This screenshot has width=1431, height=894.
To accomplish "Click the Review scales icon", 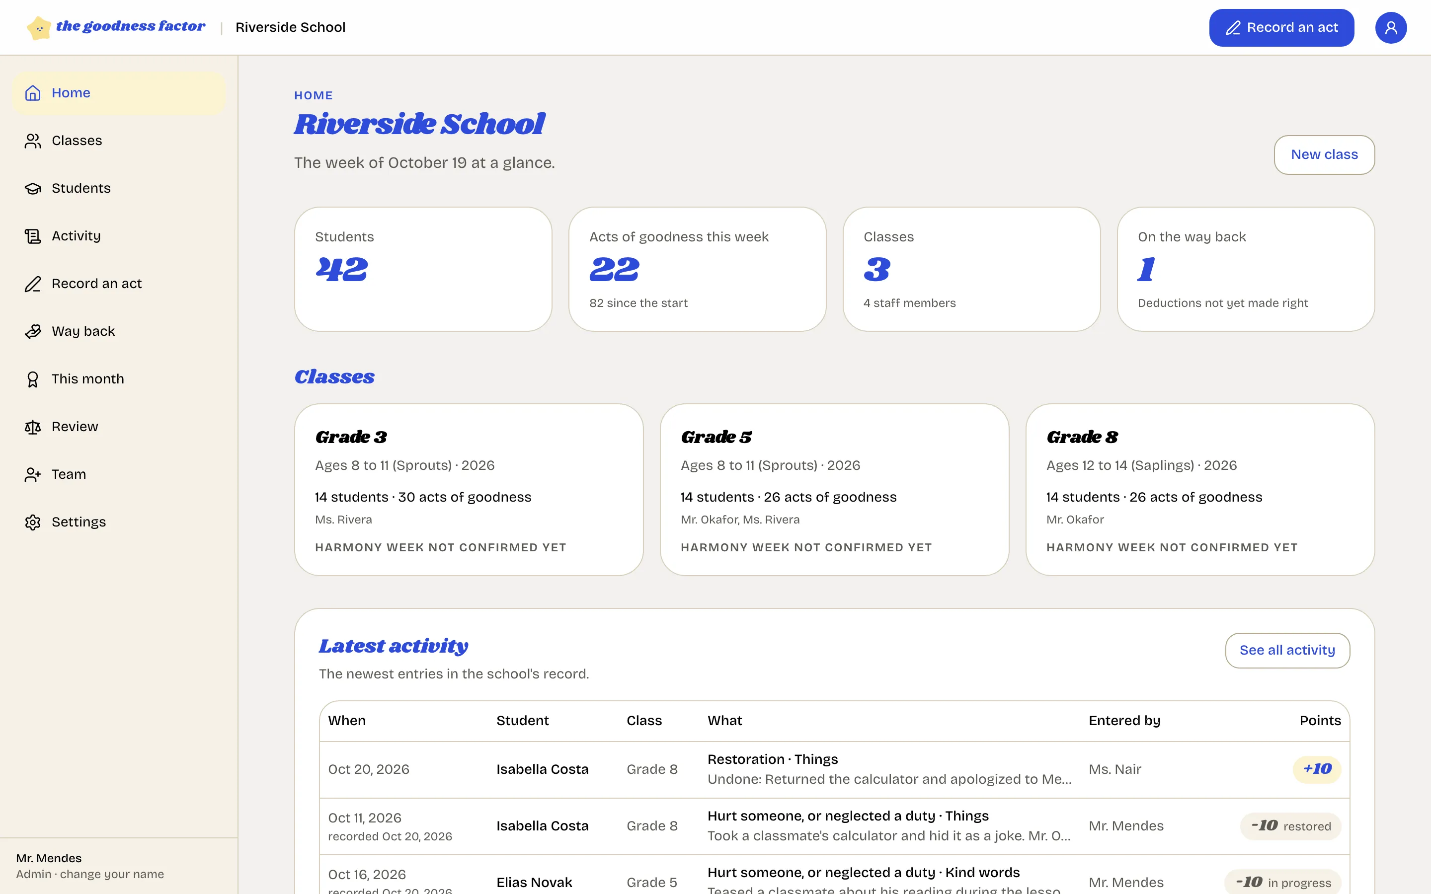I will pos(32,427).
